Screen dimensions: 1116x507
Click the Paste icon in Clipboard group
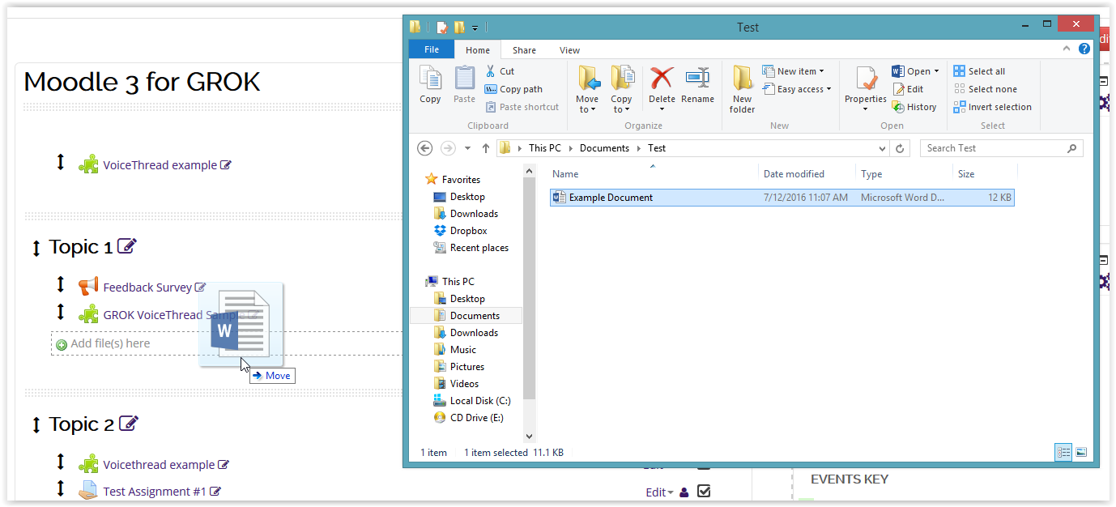pos(464,85)
